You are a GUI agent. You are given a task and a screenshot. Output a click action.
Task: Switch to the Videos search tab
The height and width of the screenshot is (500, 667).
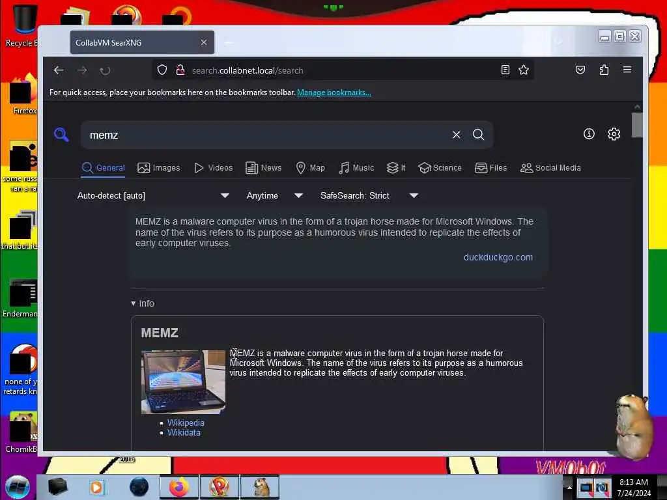pos(214,168)
